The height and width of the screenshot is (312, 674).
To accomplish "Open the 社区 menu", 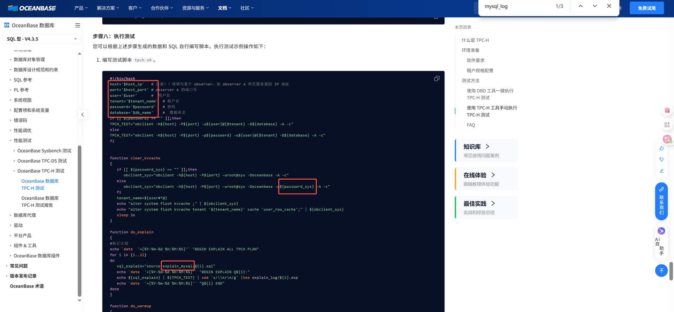I will click(247, 8).
